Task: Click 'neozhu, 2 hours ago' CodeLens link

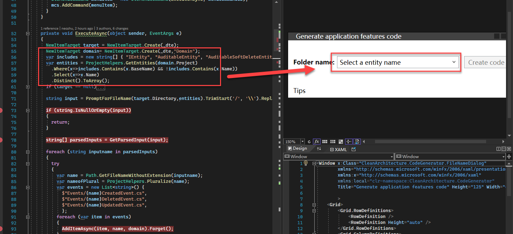Action: pos(77,28)
